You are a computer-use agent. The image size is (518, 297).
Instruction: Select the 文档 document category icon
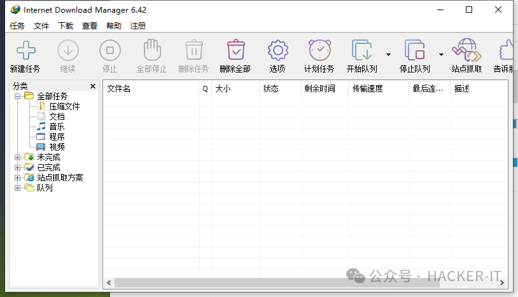coord(41,116)
